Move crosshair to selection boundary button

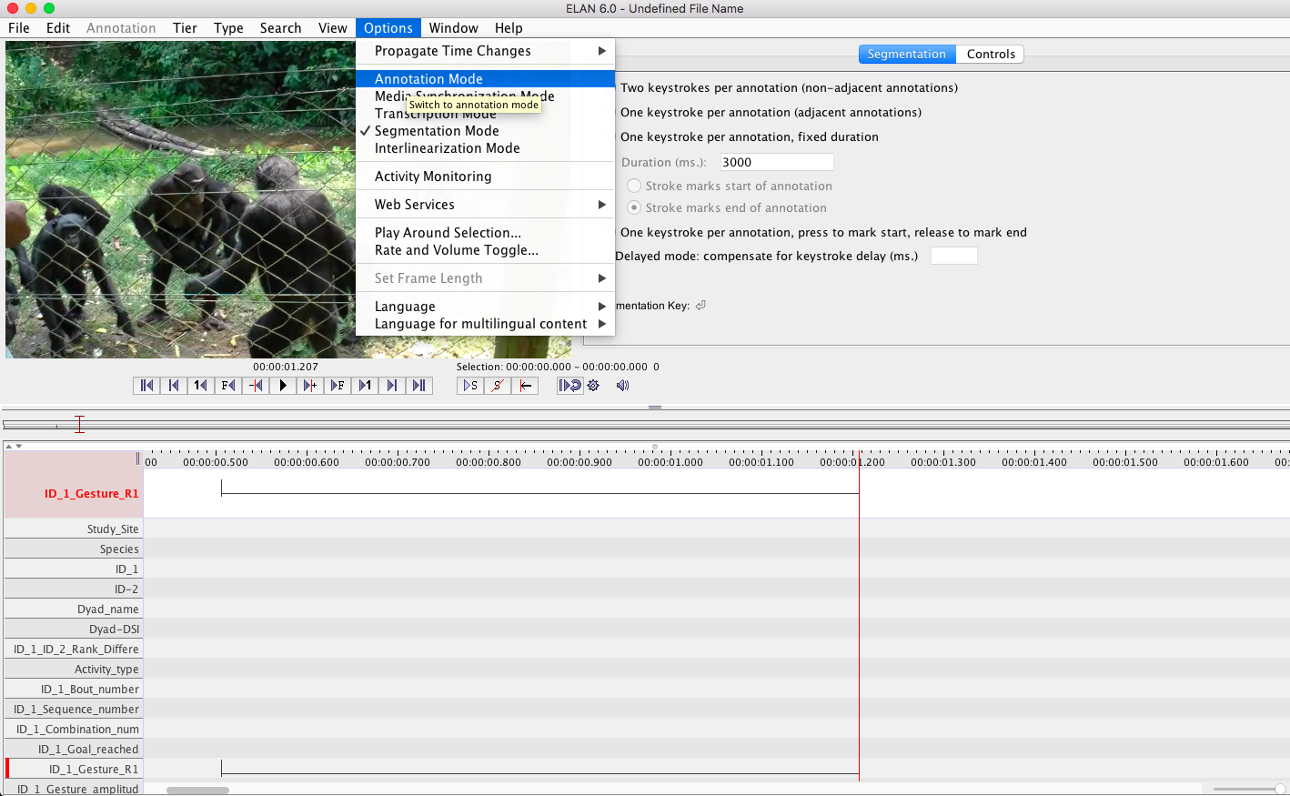click(525, 386)
